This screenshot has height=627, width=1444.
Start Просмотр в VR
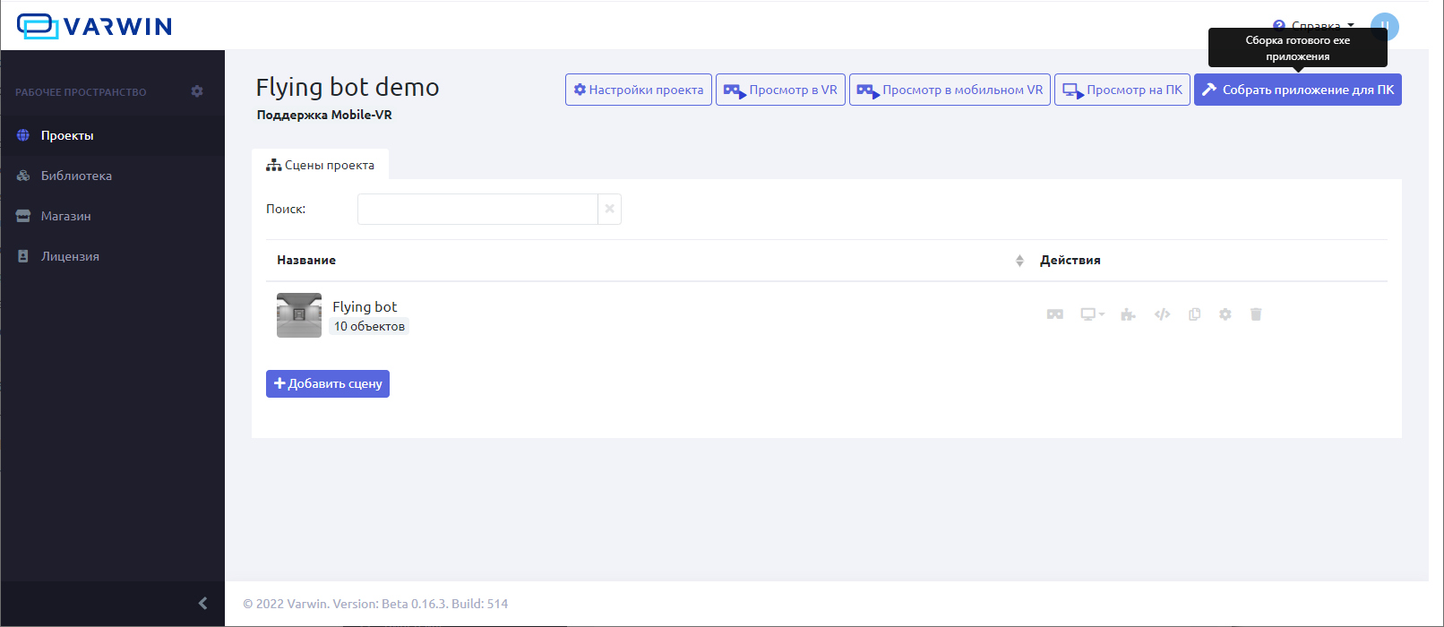780,90
